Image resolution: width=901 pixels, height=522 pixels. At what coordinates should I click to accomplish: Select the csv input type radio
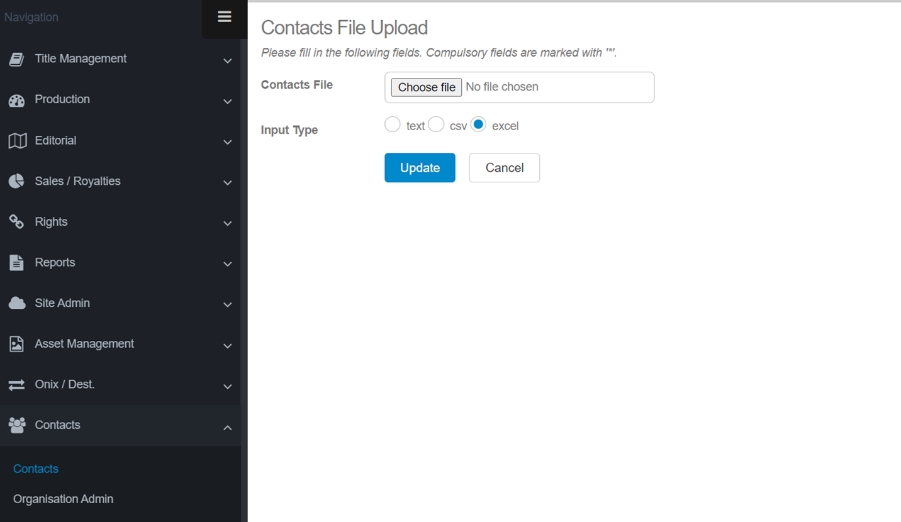(436, 125)
